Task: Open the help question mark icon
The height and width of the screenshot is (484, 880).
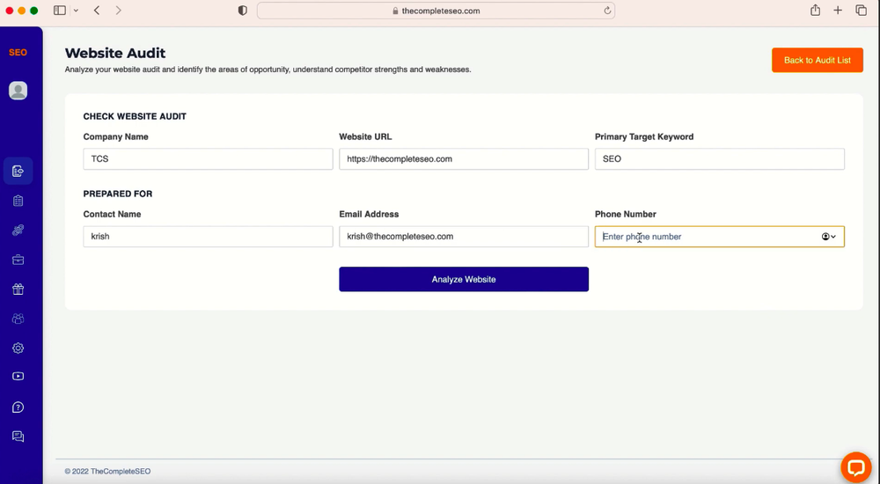Action: click(18, 407)
